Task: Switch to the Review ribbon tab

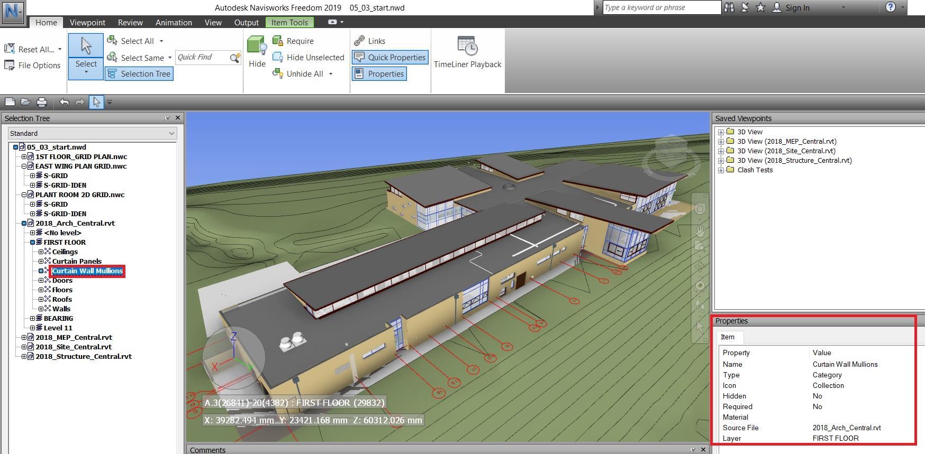Action: click(x=130, y=22)
